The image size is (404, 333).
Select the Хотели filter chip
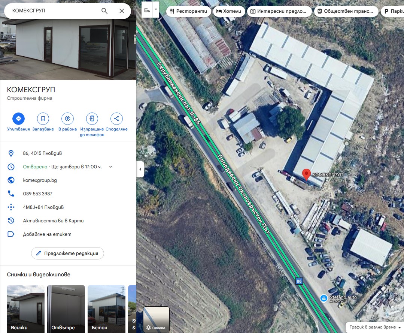click(229, 11)
